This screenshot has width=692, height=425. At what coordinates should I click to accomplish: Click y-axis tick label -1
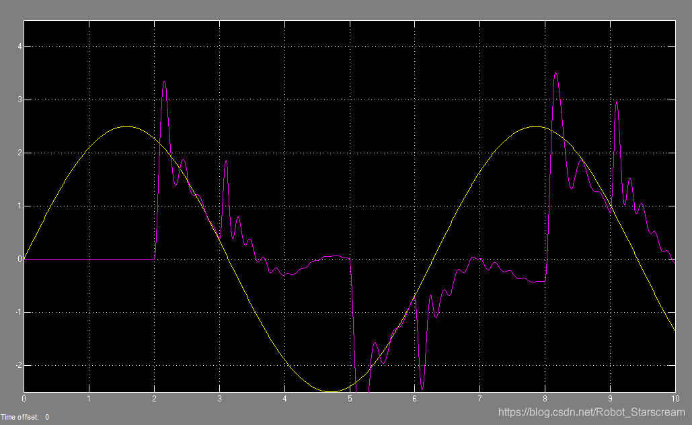19,313
